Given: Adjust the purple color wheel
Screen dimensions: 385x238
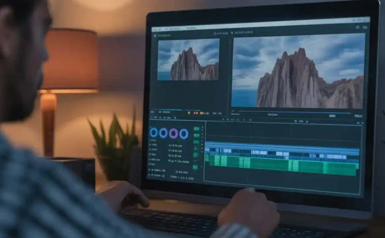Looking at the screenshot, I should click(173, 134).
